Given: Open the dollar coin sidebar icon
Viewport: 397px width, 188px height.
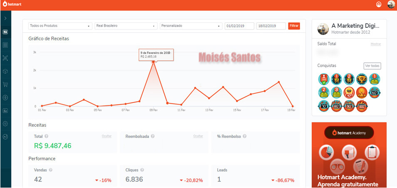Looking at the screenshot, I should (x=5, y=98).
